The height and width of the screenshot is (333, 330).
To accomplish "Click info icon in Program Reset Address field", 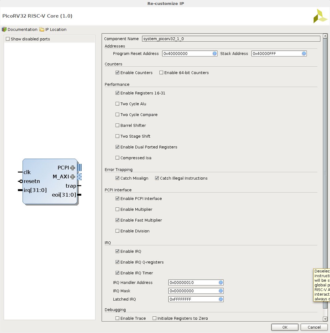I will pos(215,53).
